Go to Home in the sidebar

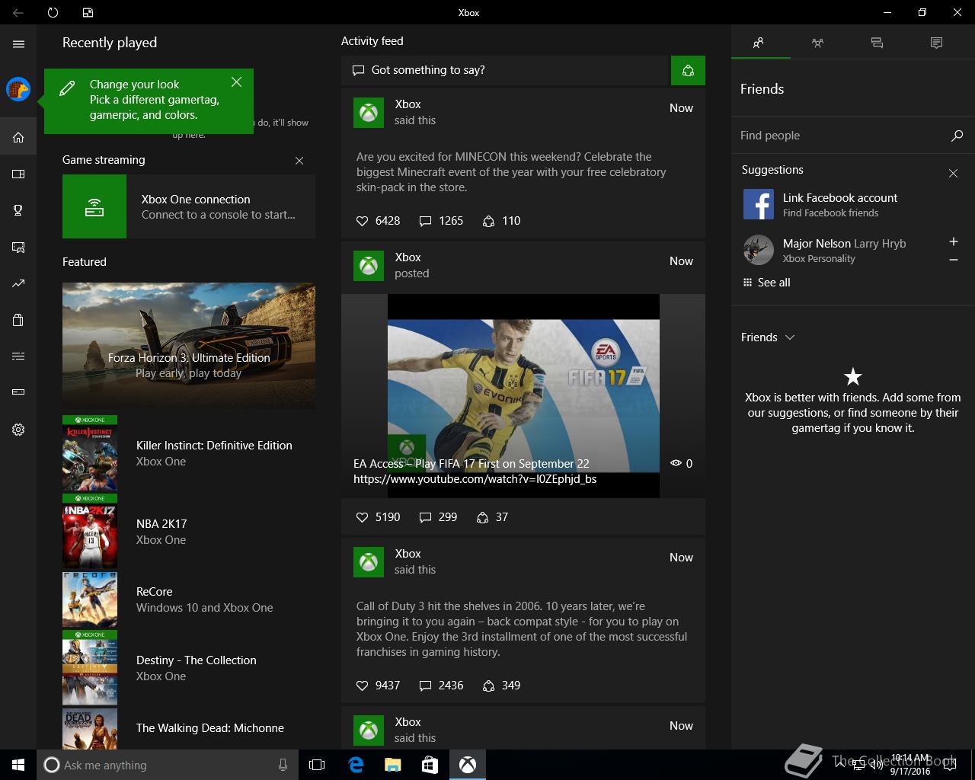pos(18,138)
